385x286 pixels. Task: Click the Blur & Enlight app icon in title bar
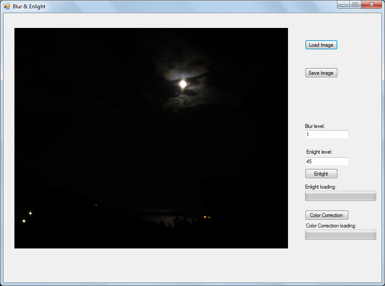point(7,7)
